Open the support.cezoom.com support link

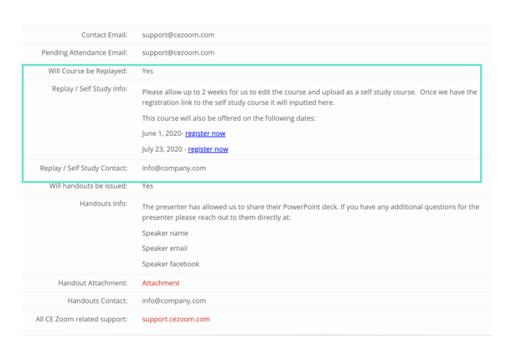[x=176, y=319]
